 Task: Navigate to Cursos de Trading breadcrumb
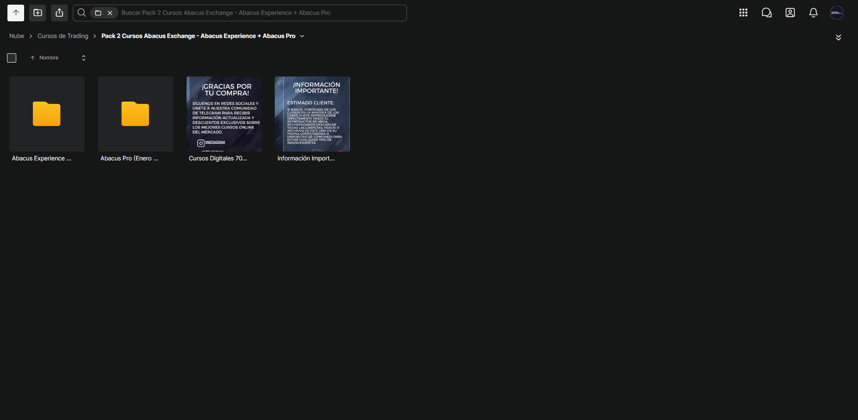point(63,36)
